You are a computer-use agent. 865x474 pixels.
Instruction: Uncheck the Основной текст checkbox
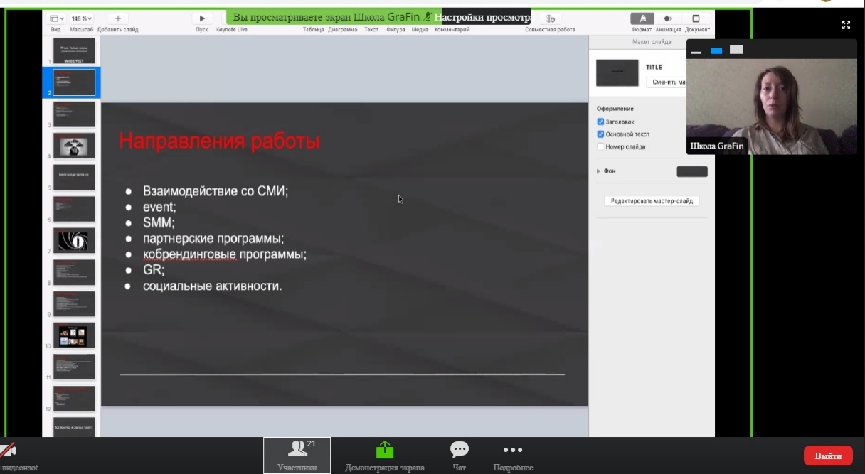[x=600, y=134]
